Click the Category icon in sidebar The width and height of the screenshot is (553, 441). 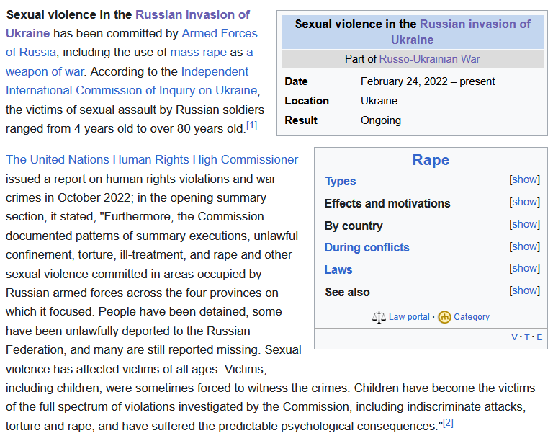point(444,318)
